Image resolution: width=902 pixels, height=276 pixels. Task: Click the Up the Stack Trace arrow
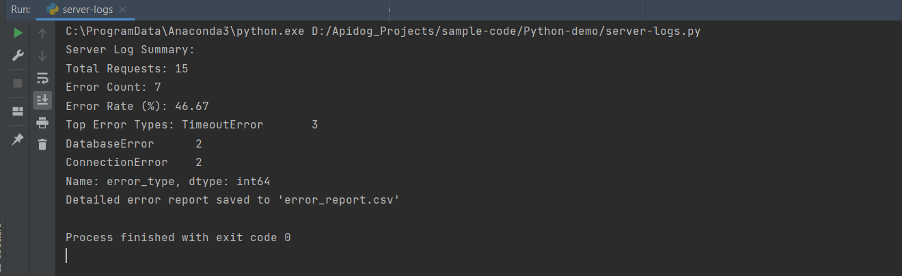click(42, 33)
